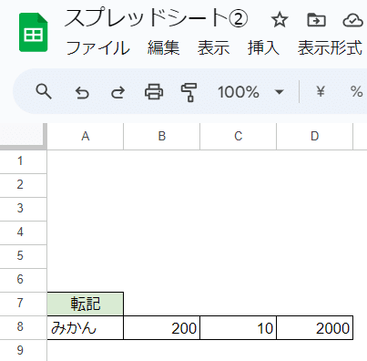Open the search menus magnifier icon
367x361 pixels.
(x=44, y=91)
